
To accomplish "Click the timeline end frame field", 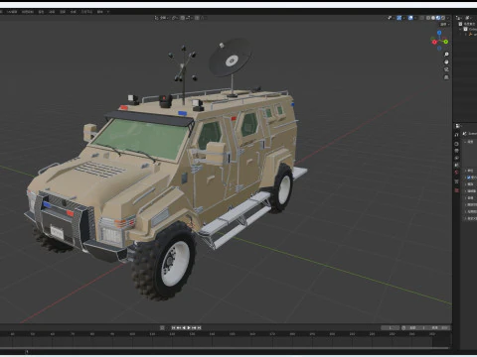I will tap(440, 328).
